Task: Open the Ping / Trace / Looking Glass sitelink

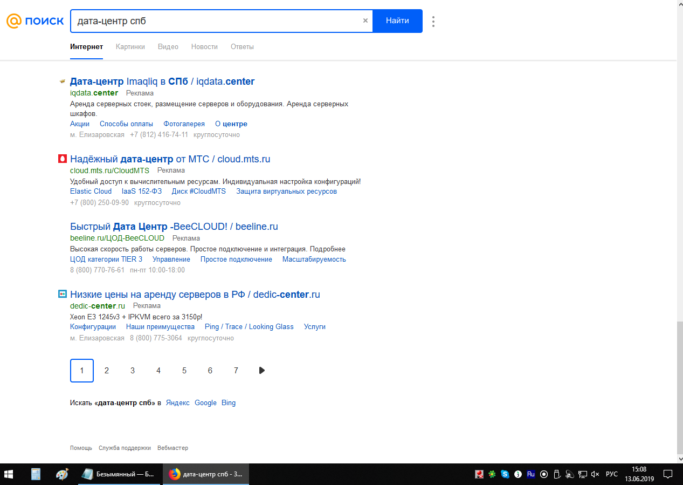Action: pyautogui.click(x=249, y=327)
